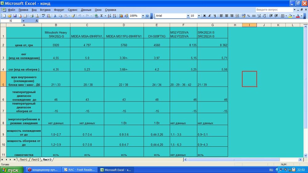This screenshot has height=173, width=308.
Task: Open the Name Box dropdown arrow
Action: point(23,21)
